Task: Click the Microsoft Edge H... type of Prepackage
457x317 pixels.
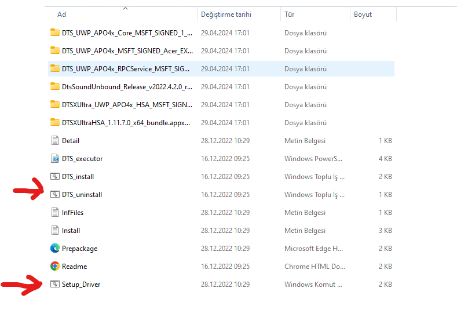Action: coord(313,249)
